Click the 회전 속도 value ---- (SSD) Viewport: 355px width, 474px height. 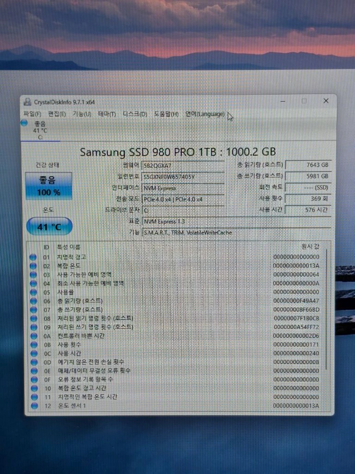point(308,187)
